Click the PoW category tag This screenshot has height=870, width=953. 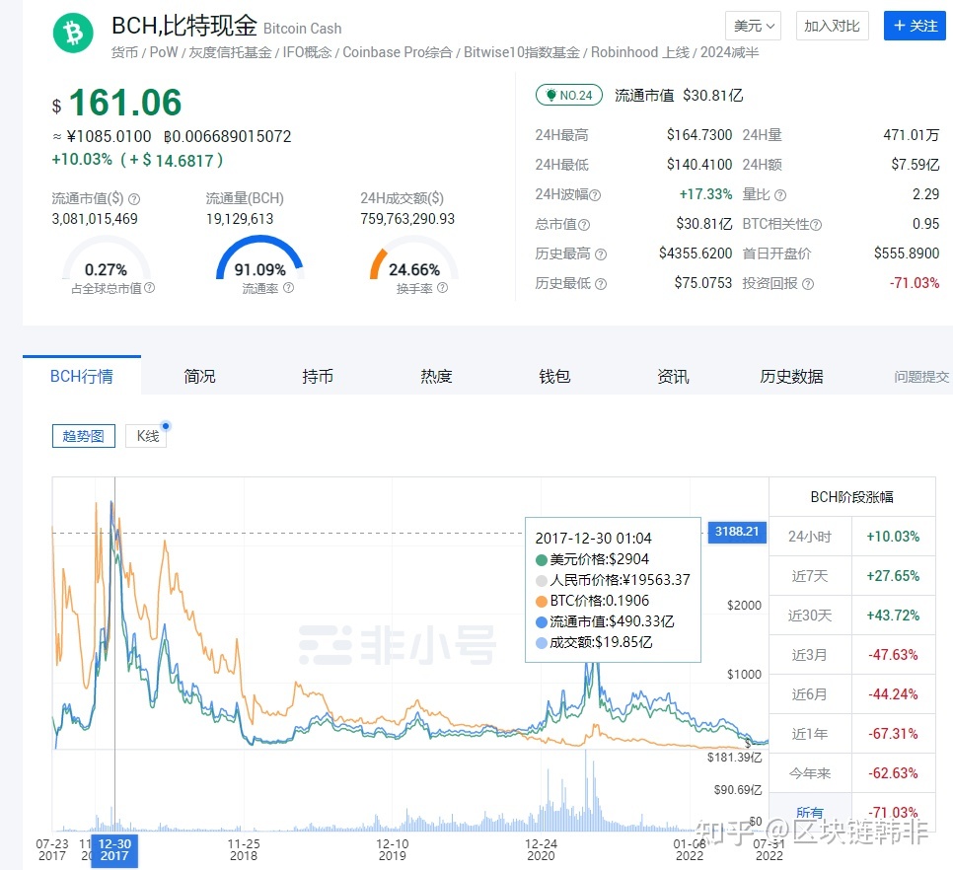coord(164,53)
